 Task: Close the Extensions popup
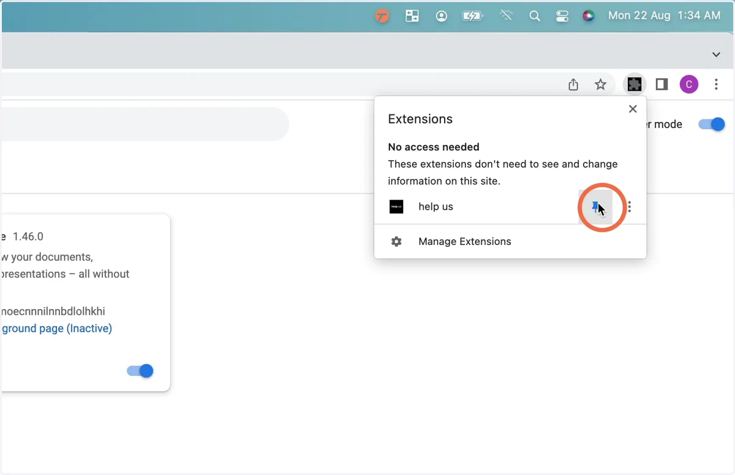[x=633, y=109]
